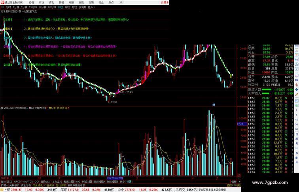Image resolution: width=299 pixels, height=192 pixels.
Task: Switch the sub-chart to CCI
Action: tap(37, 182)
